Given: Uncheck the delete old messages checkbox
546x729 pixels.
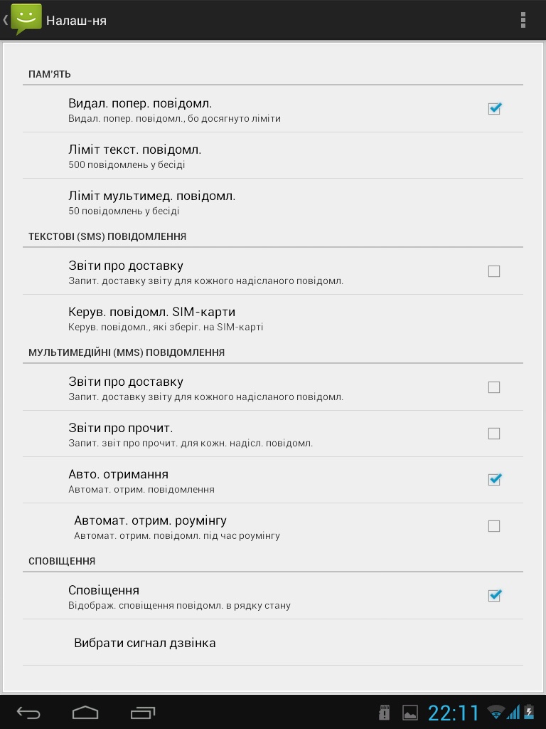Looking at the screenshot, I should [494, 109].
